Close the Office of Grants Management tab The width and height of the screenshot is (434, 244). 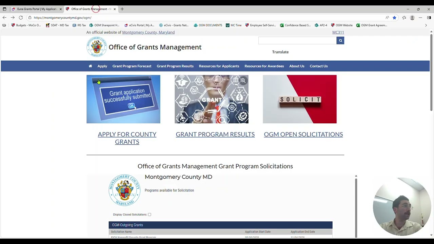(115, 9)
